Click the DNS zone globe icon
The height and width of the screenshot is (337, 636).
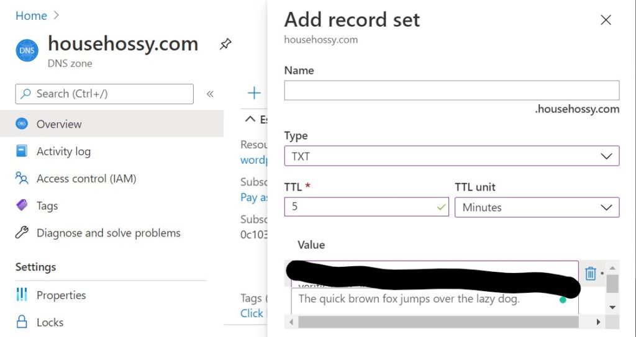27,51
